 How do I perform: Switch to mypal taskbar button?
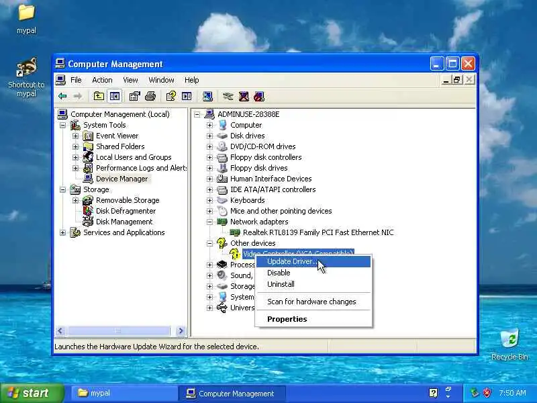coord(124,393)
